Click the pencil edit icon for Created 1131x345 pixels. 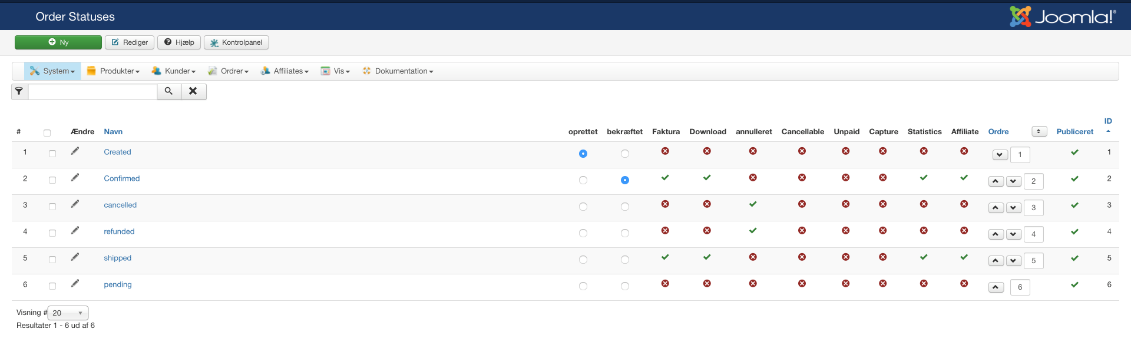[x=75, y=151]
